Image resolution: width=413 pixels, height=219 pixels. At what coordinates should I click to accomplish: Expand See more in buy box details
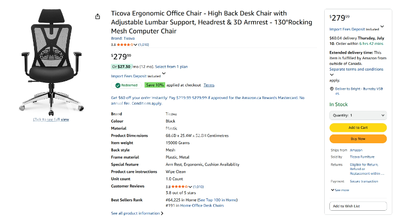pyautogui.click(x=340, y=190)
